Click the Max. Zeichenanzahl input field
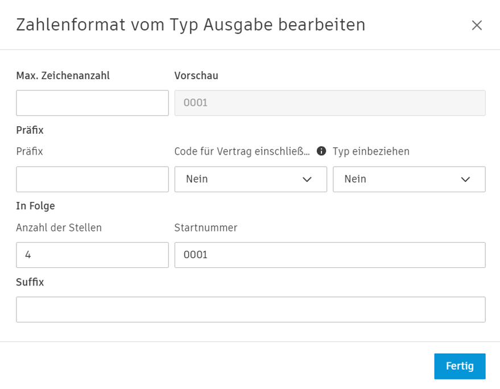Image resolution: width=500 pixels, height=389 pixels. (92, 103)
